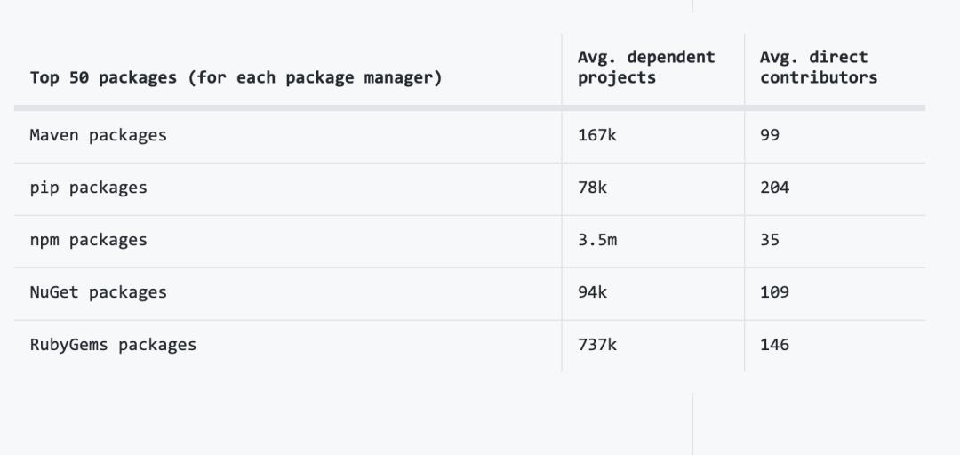
Task: Click the 'Avg. dependent projects' column header
Action: click(646, 68)
